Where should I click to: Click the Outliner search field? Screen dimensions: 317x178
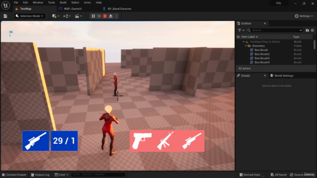[275, 30]
